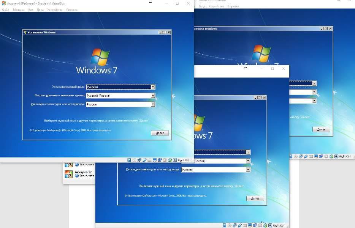The image size is (355, 228).
Task: Open language dropdown arrow in bottom VM window
Action: coord(248,152)
